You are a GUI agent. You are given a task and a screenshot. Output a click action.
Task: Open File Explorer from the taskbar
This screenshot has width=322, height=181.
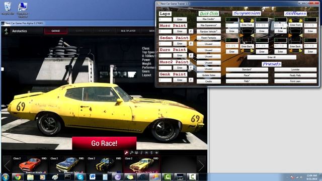coord(30,177)
